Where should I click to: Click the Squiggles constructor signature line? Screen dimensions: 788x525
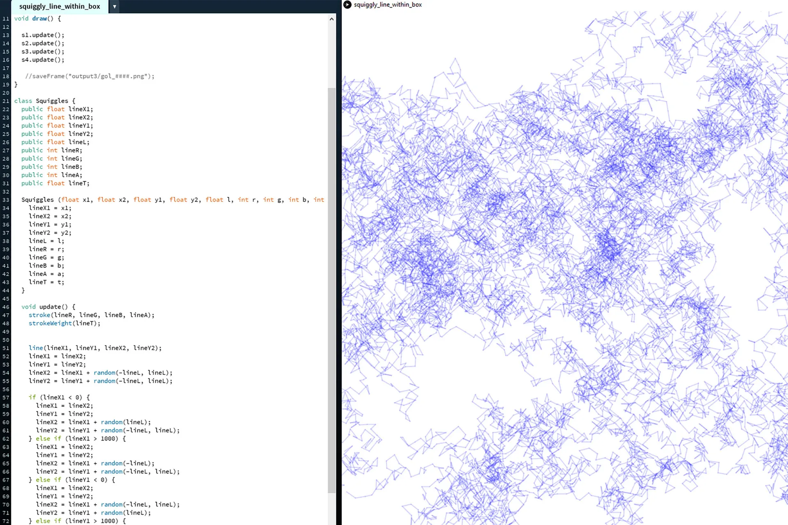coord(172,200)
